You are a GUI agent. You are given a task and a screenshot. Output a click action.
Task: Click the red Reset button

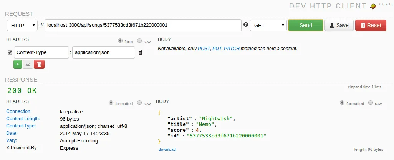(x=371, y=25)
